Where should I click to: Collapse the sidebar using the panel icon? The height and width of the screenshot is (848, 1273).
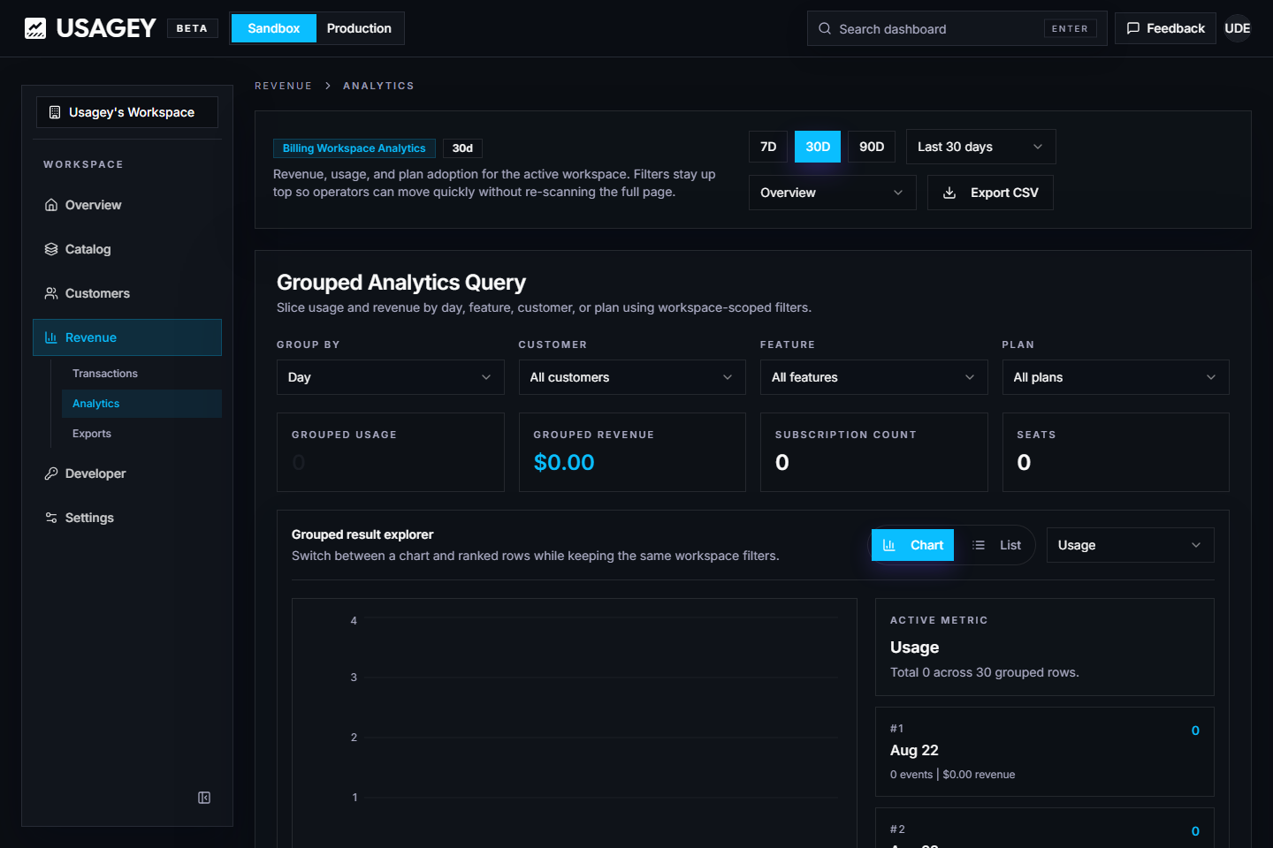click(x=204, y=798)
